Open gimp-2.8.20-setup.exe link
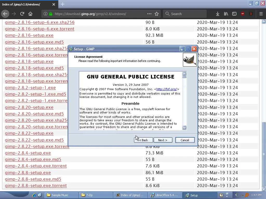Image resolution: width=266 pixels, height=199 pixels. [x=29, y=108]
